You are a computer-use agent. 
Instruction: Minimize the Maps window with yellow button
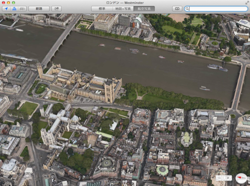[x=9, y=3]
